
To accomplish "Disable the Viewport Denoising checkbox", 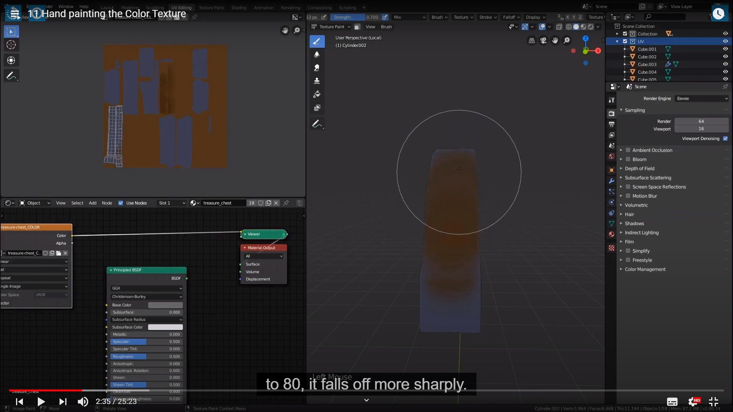I will [x=725, y=138].
